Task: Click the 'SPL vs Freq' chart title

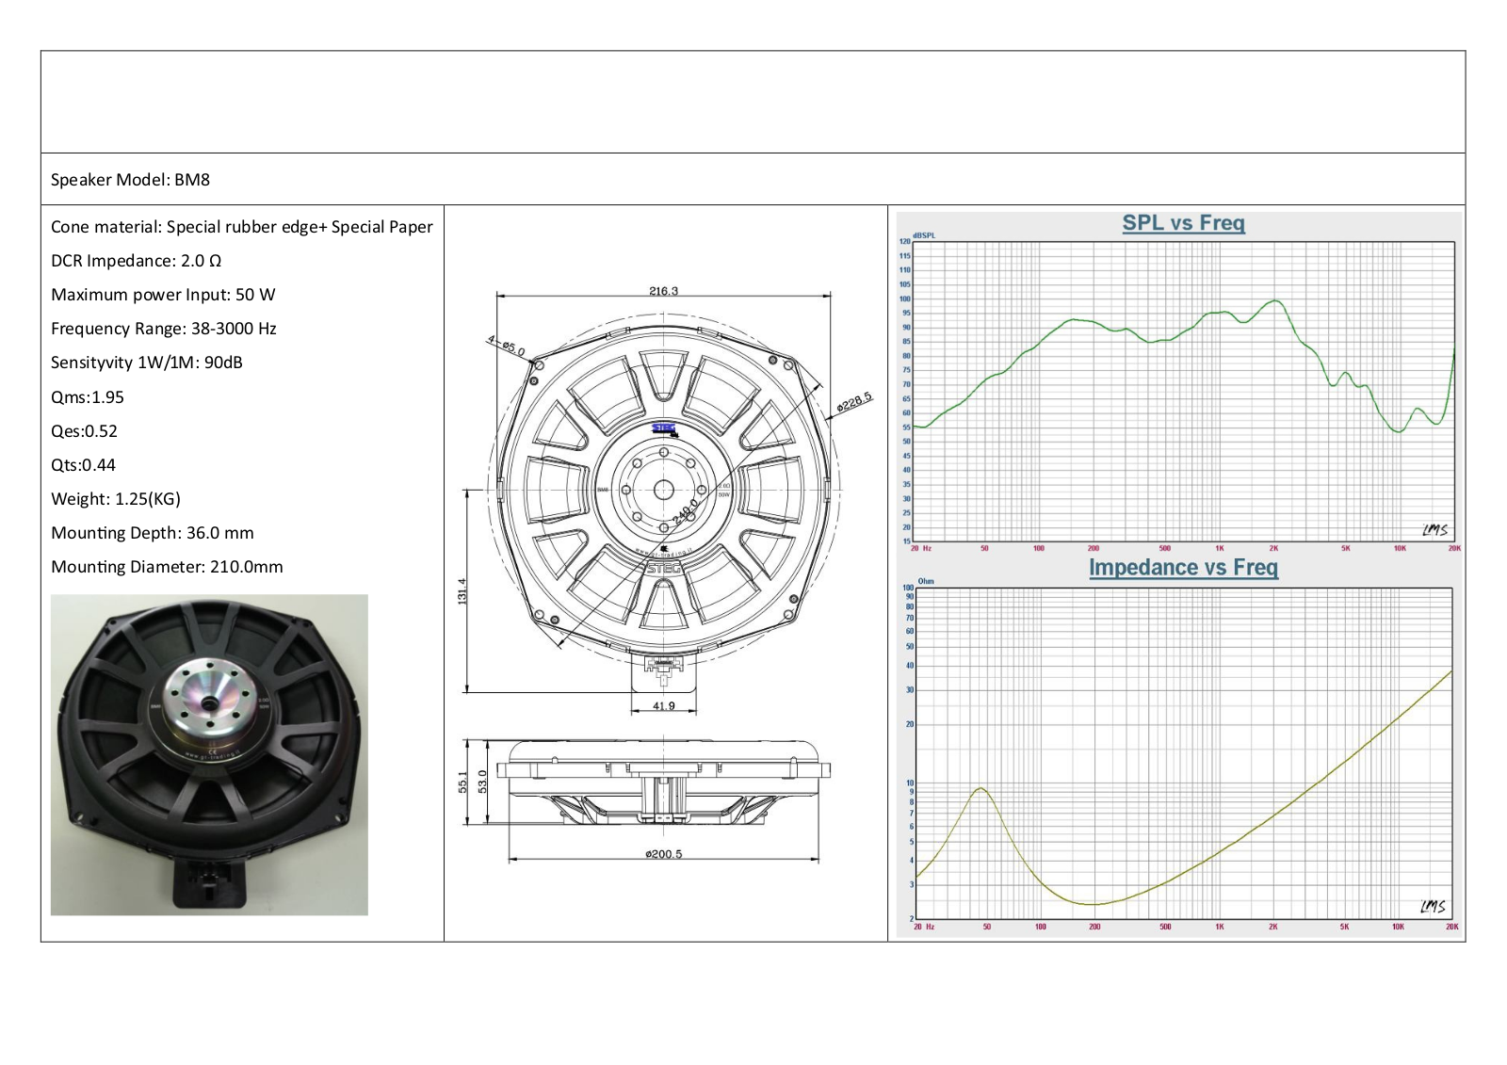Action: pos(1183,223)
